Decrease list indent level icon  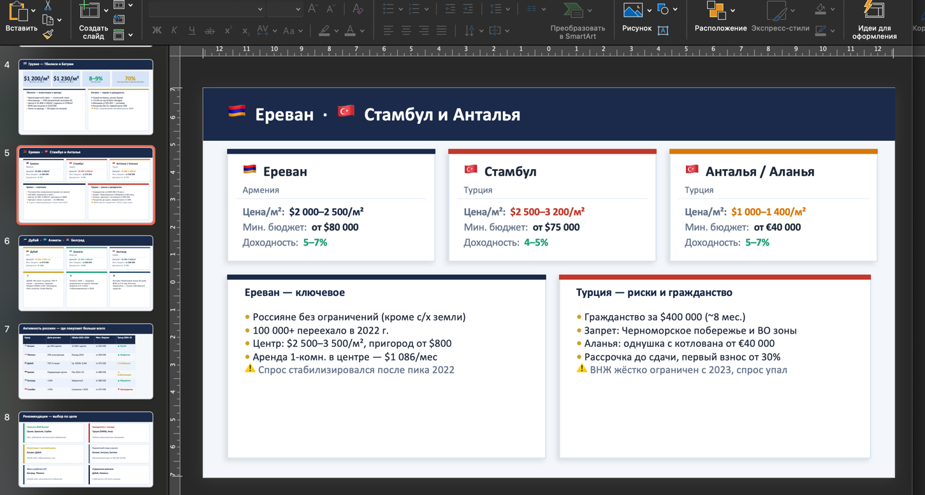point(450,9)
